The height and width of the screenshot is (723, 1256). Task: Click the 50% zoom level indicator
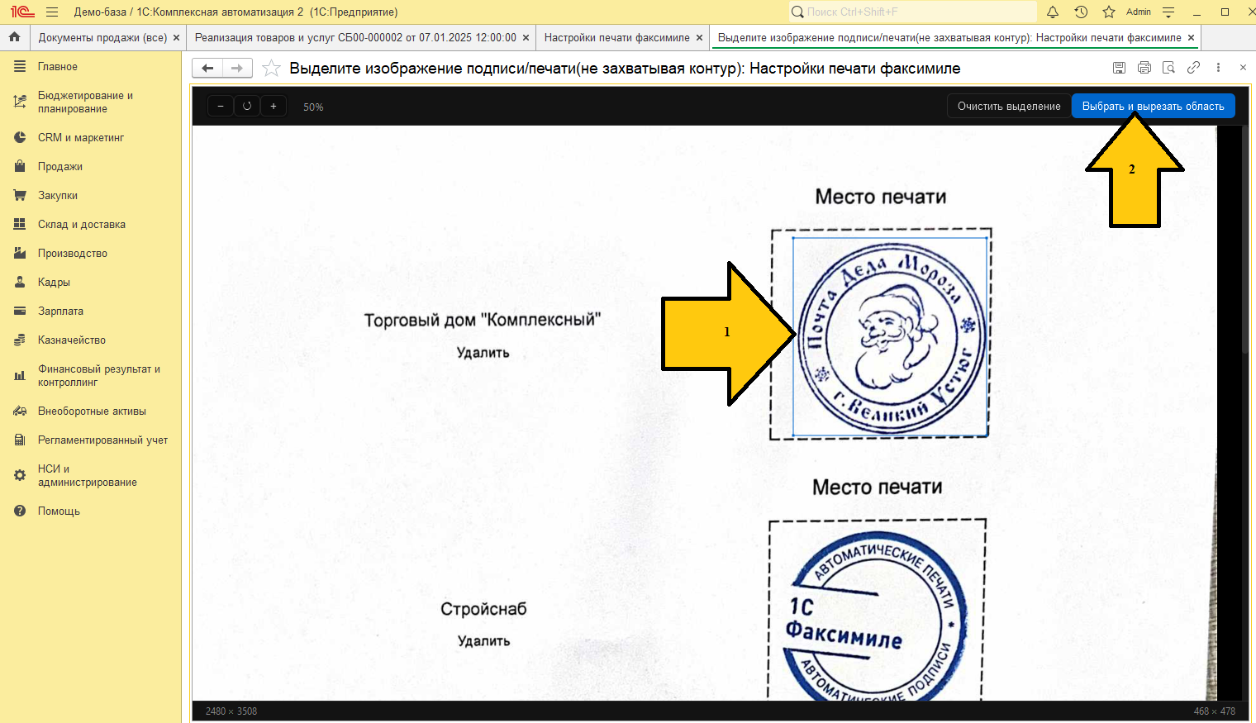(x=313, y=107)
